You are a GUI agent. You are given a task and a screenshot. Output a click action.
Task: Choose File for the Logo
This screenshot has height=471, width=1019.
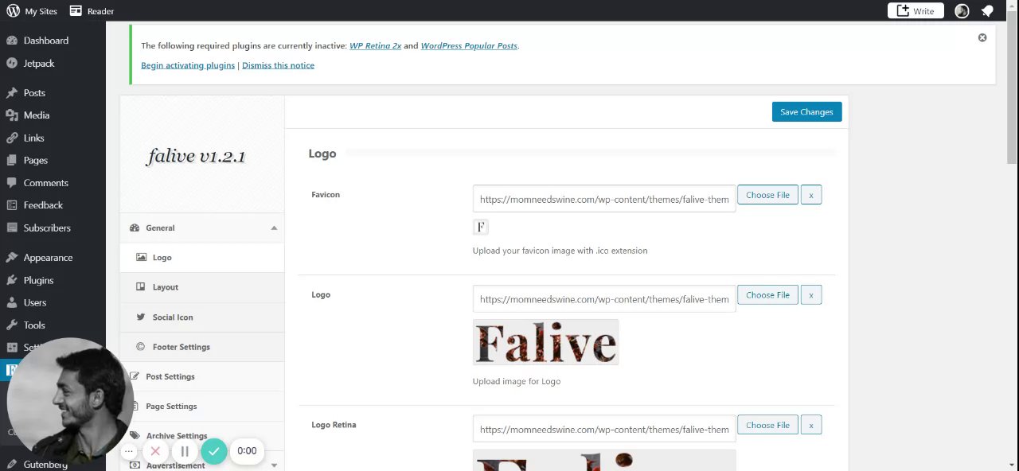[767, 295]
